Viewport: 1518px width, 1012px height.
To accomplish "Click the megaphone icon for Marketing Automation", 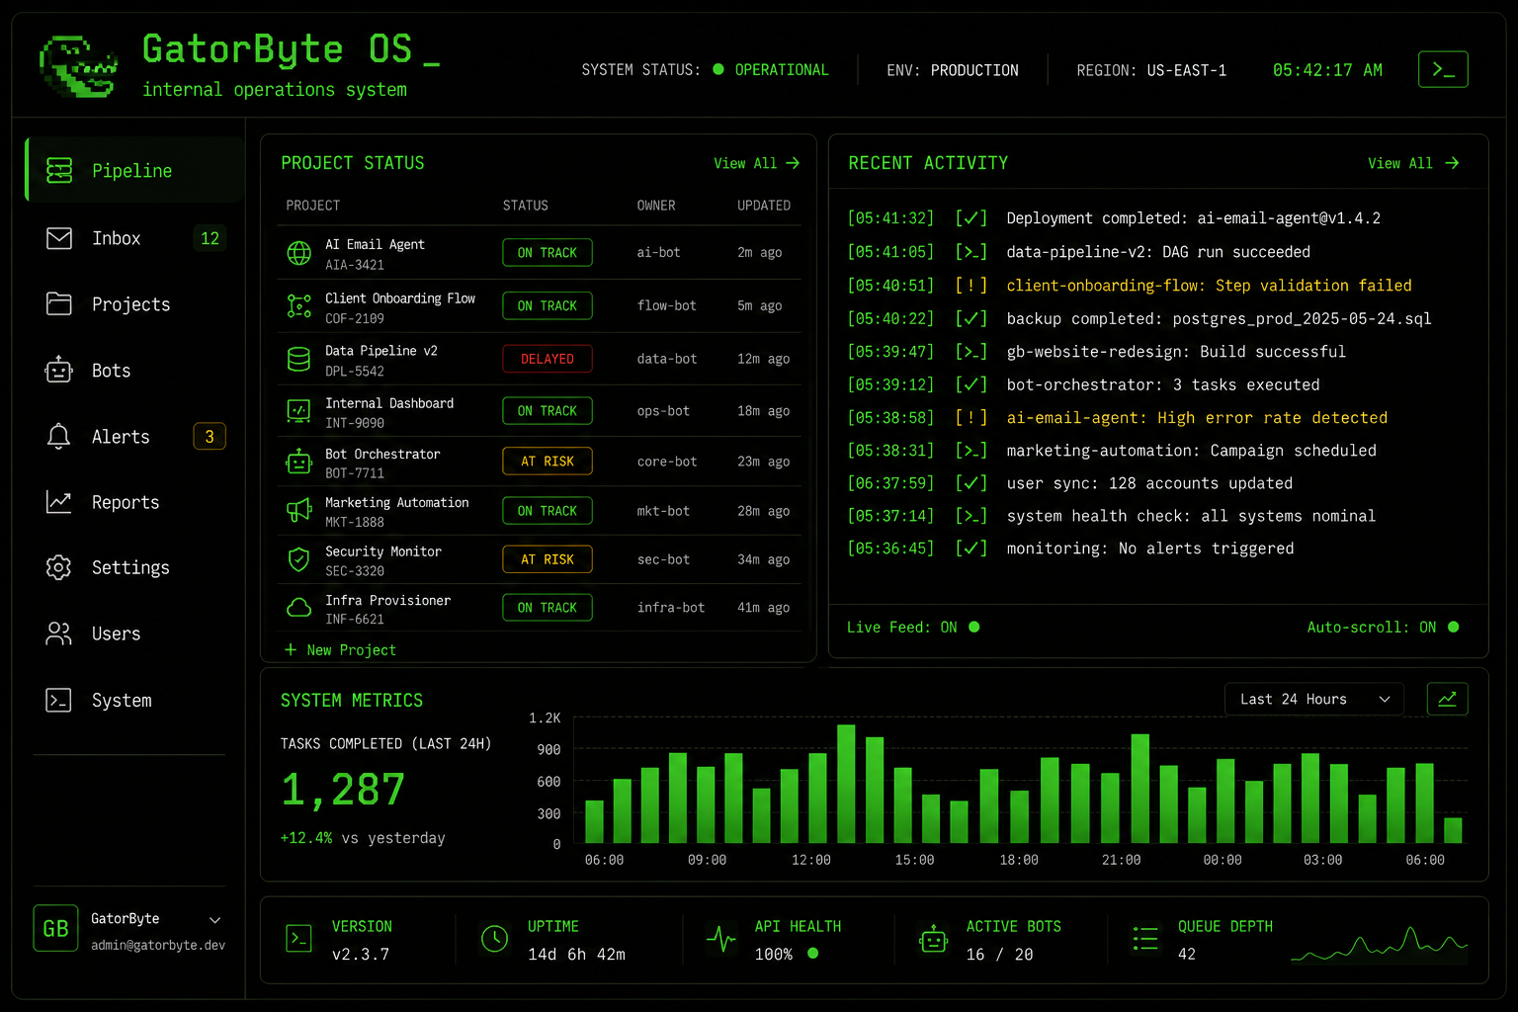I will tap(299, 511).
